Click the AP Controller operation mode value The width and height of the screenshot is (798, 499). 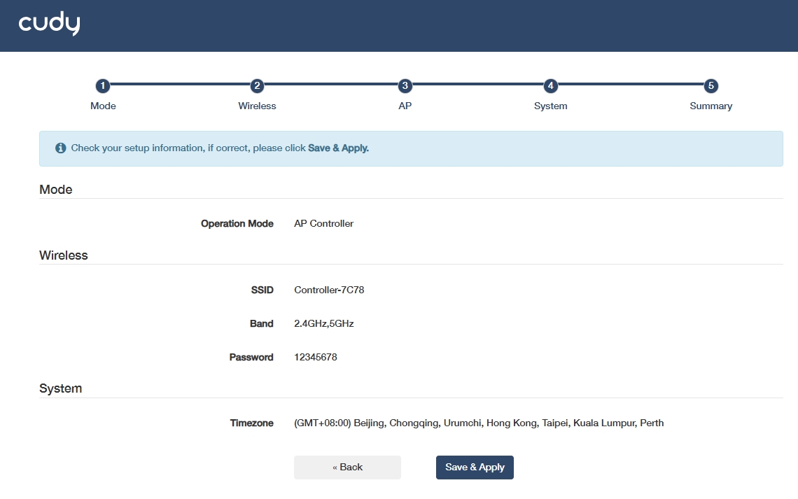click(x=323, y=223)
